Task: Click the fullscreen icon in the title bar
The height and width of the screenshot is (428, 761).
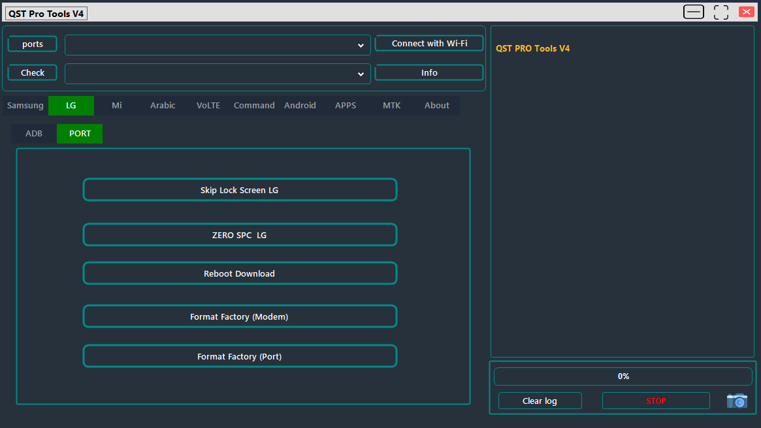Action: coord(721,12)
